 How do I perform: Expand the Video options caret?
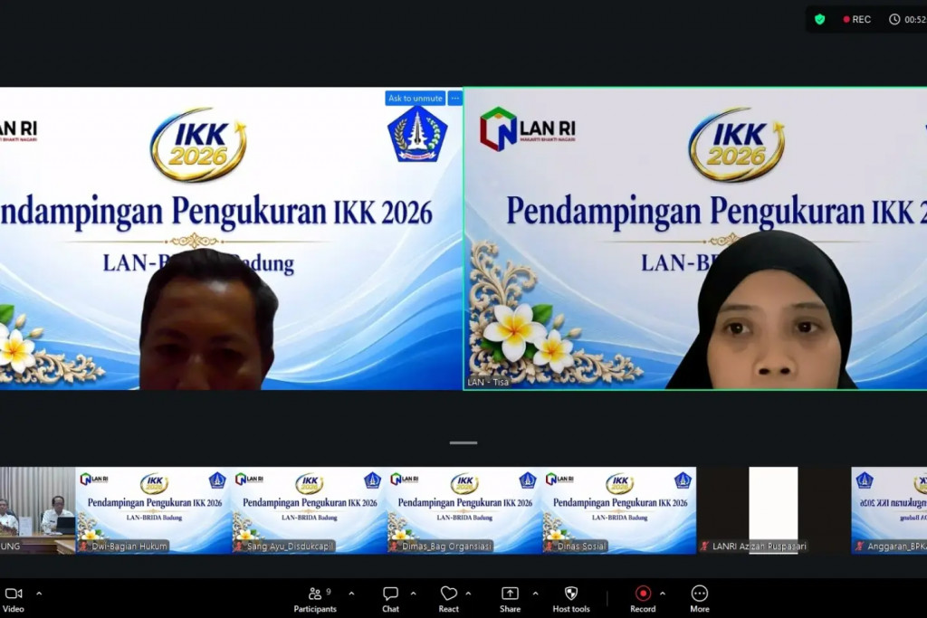pos(39,594)
